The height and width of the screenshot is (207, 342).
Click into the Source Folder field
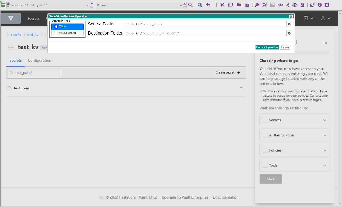[205, 24]
